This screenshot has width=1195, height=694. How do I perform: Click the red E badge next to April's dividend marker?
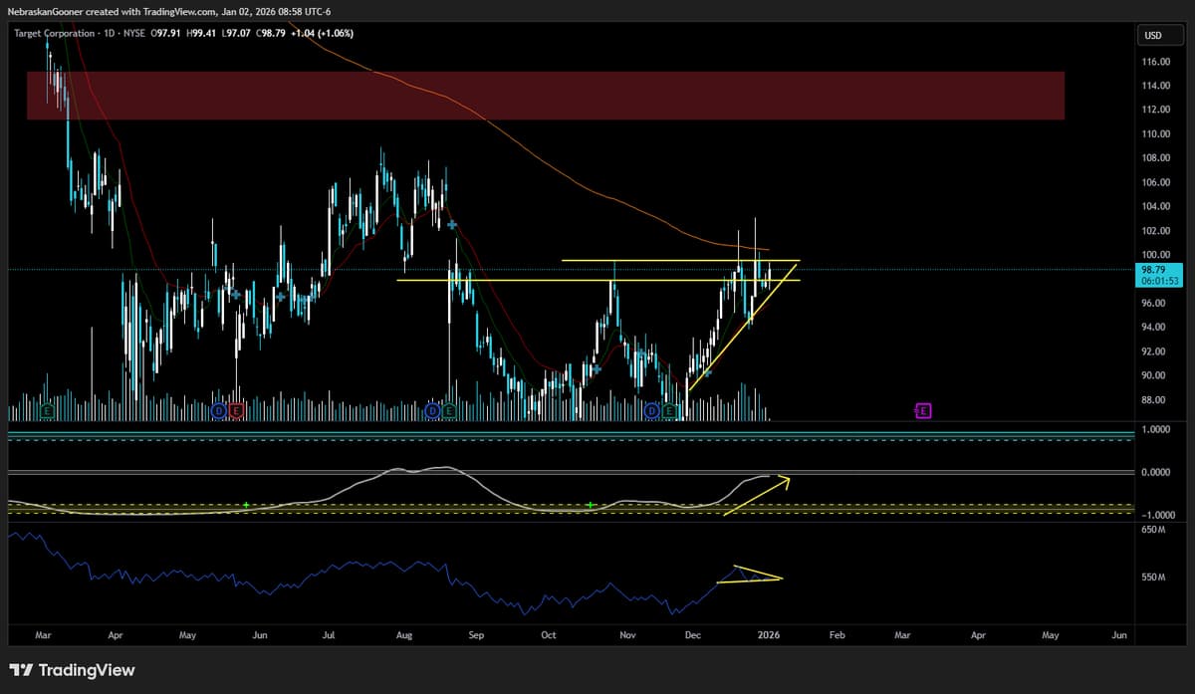click(x=235, y=409)
